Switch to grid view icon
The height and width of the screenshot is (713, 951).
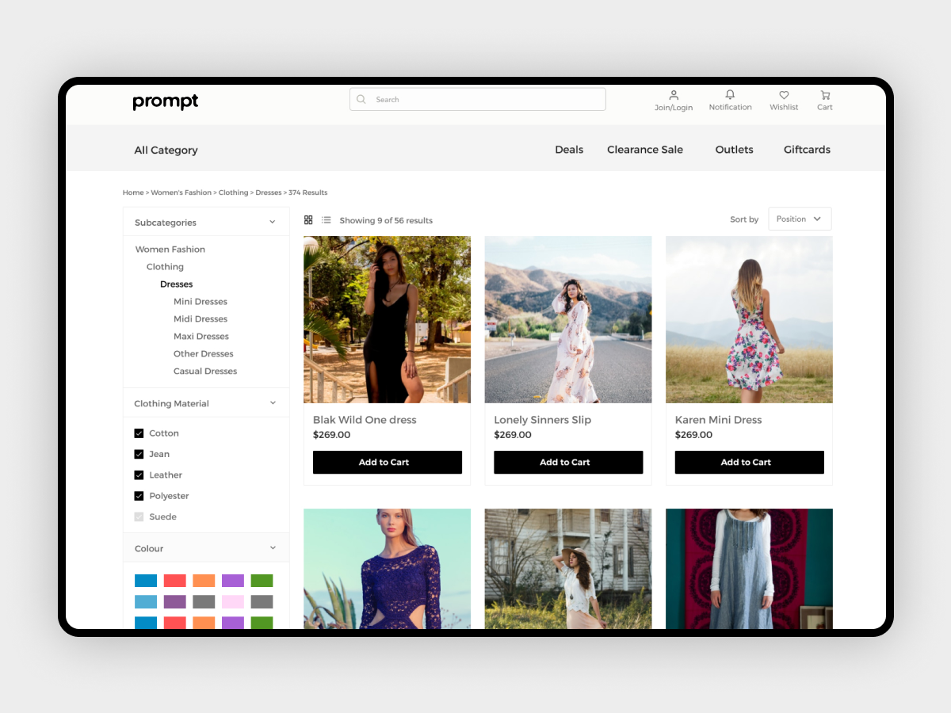pyautogui.click(x=308, y=220)
